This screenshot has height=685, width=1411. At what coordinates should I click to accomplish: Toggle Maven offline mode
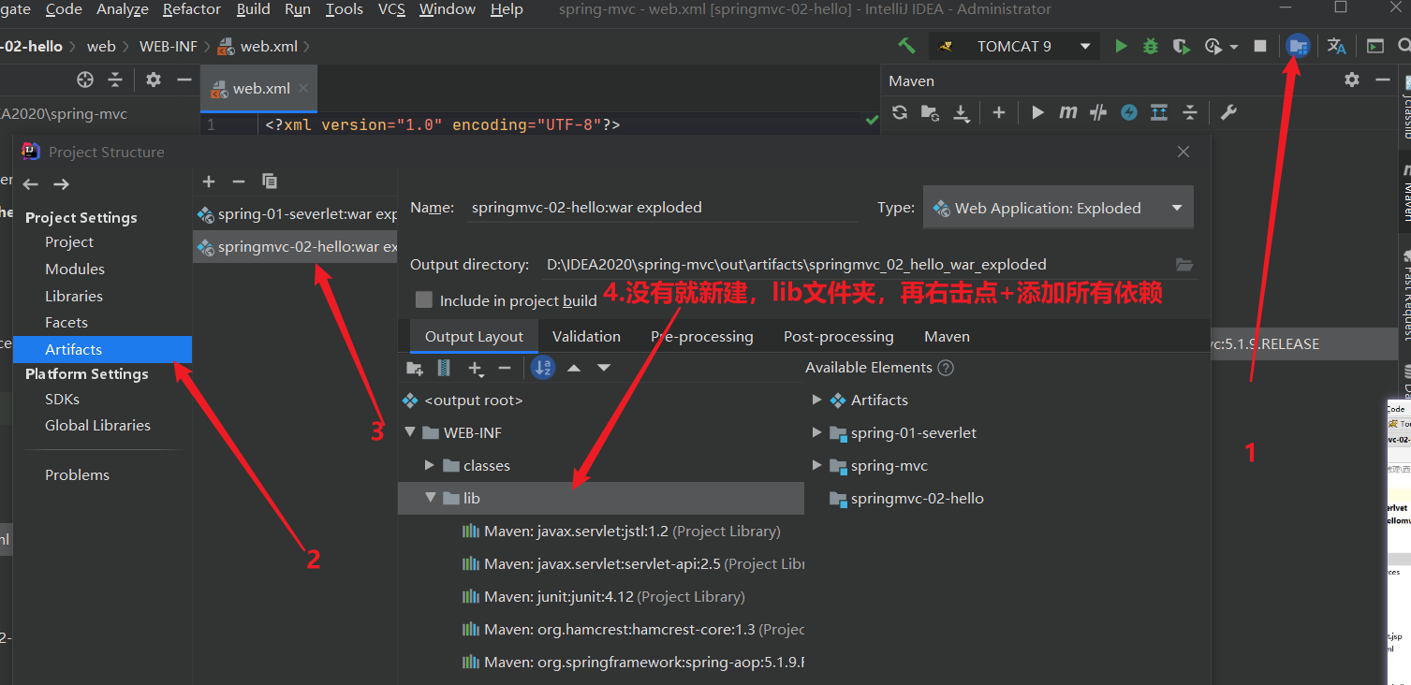[x=1098, y=112]
